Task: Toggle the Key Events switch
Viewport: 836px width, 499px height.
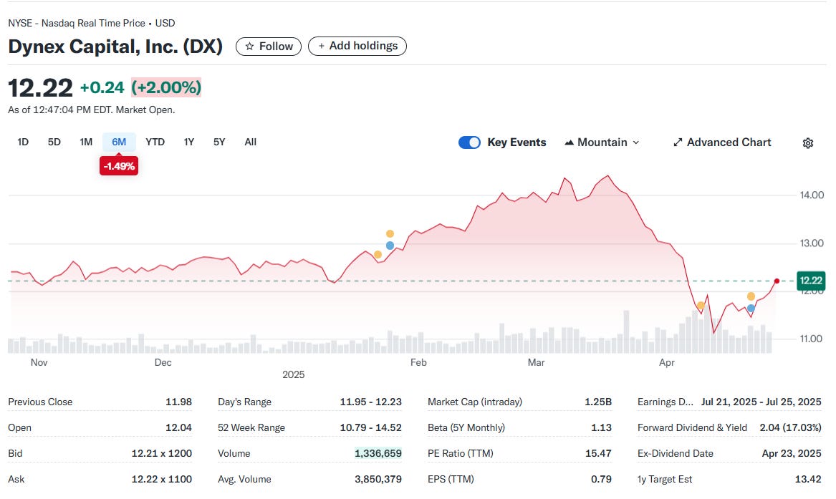Action: click(x=469, y=142)
